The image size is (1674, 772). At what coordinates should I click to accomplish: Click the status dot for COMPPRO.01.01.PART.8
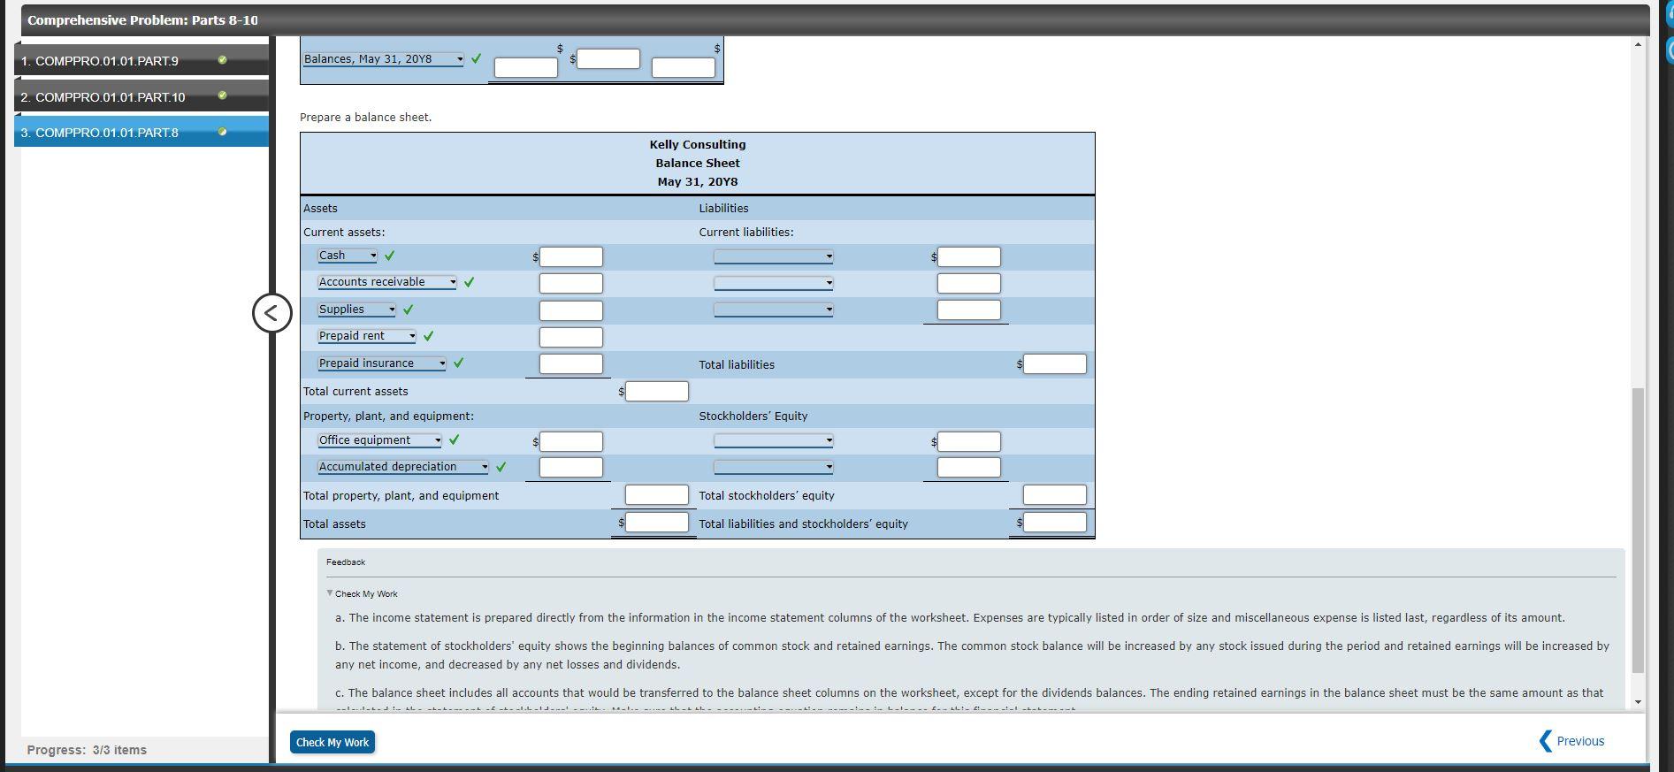pos(222,132)
